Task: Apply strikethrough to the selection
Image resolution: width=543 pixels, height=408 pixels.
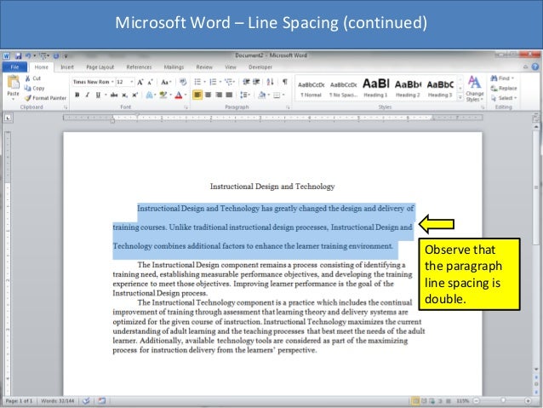Action: pos(114,95)
